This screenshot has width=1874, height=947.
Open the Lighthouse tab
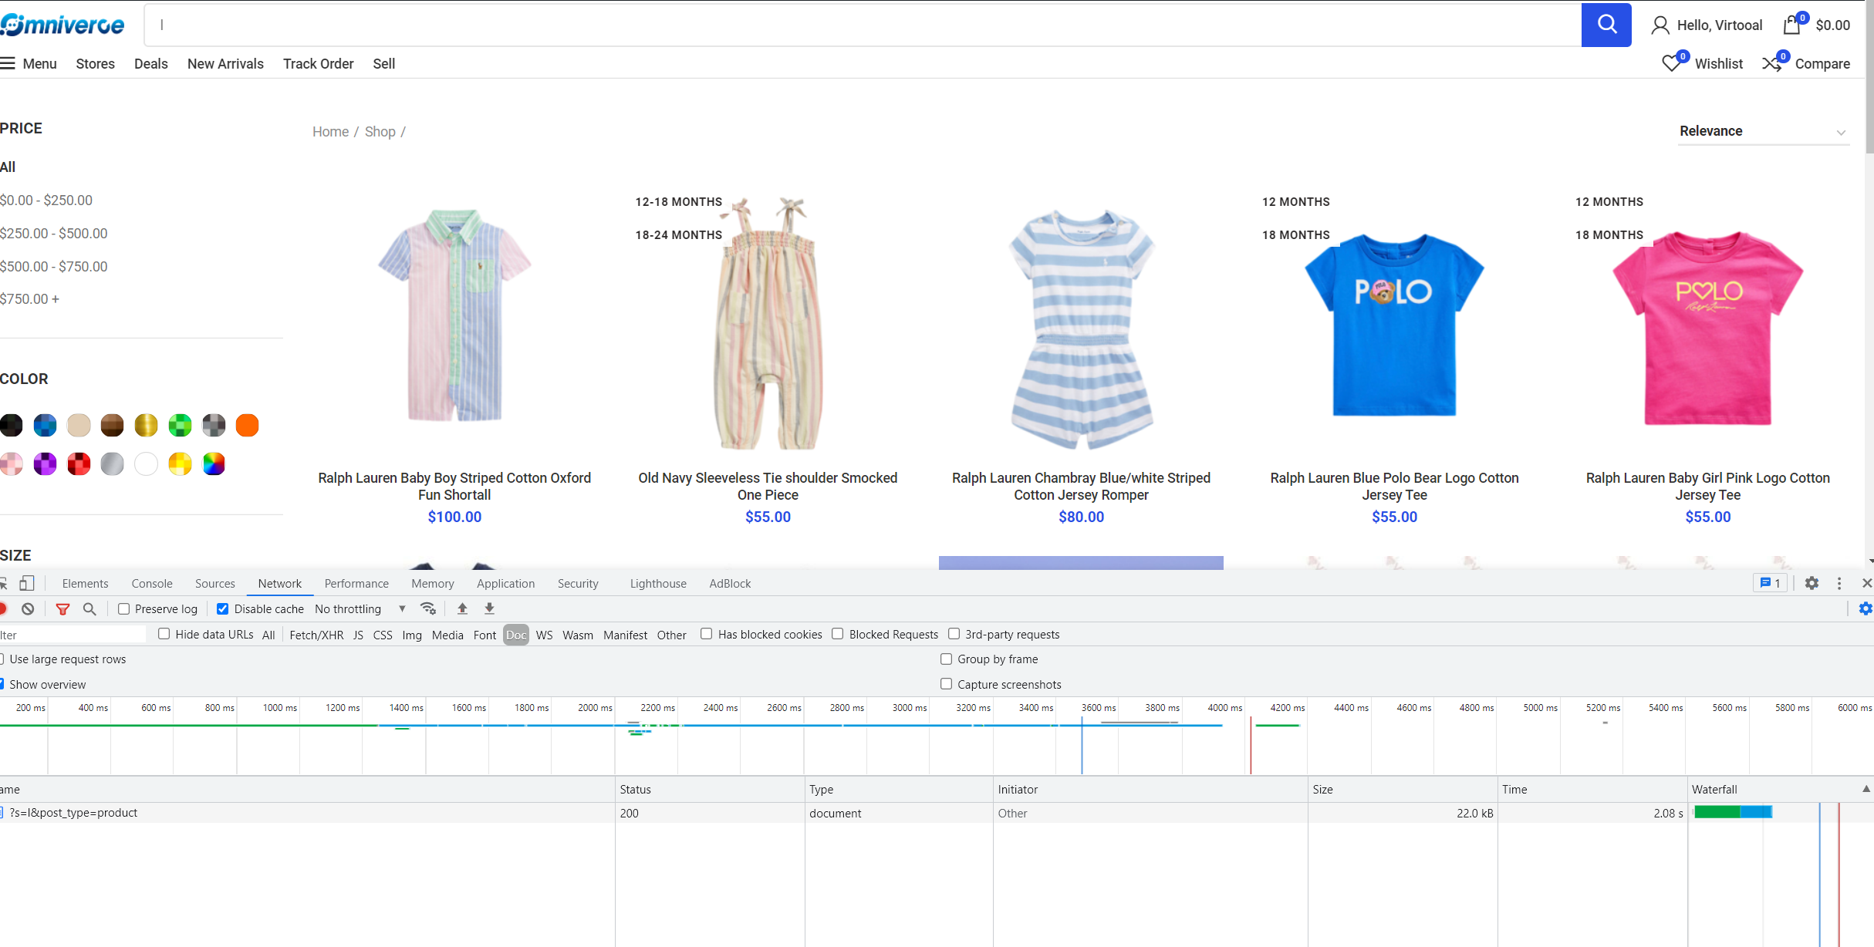pos(657,583)
